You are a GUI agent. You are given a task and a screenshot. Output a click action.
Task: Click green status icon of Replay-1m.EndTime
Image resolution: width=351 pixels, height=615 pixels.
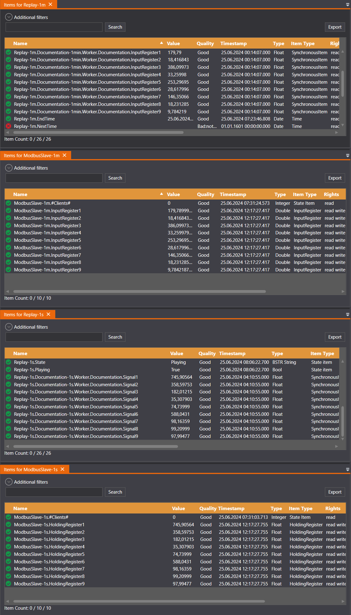[x=8, y=119]
